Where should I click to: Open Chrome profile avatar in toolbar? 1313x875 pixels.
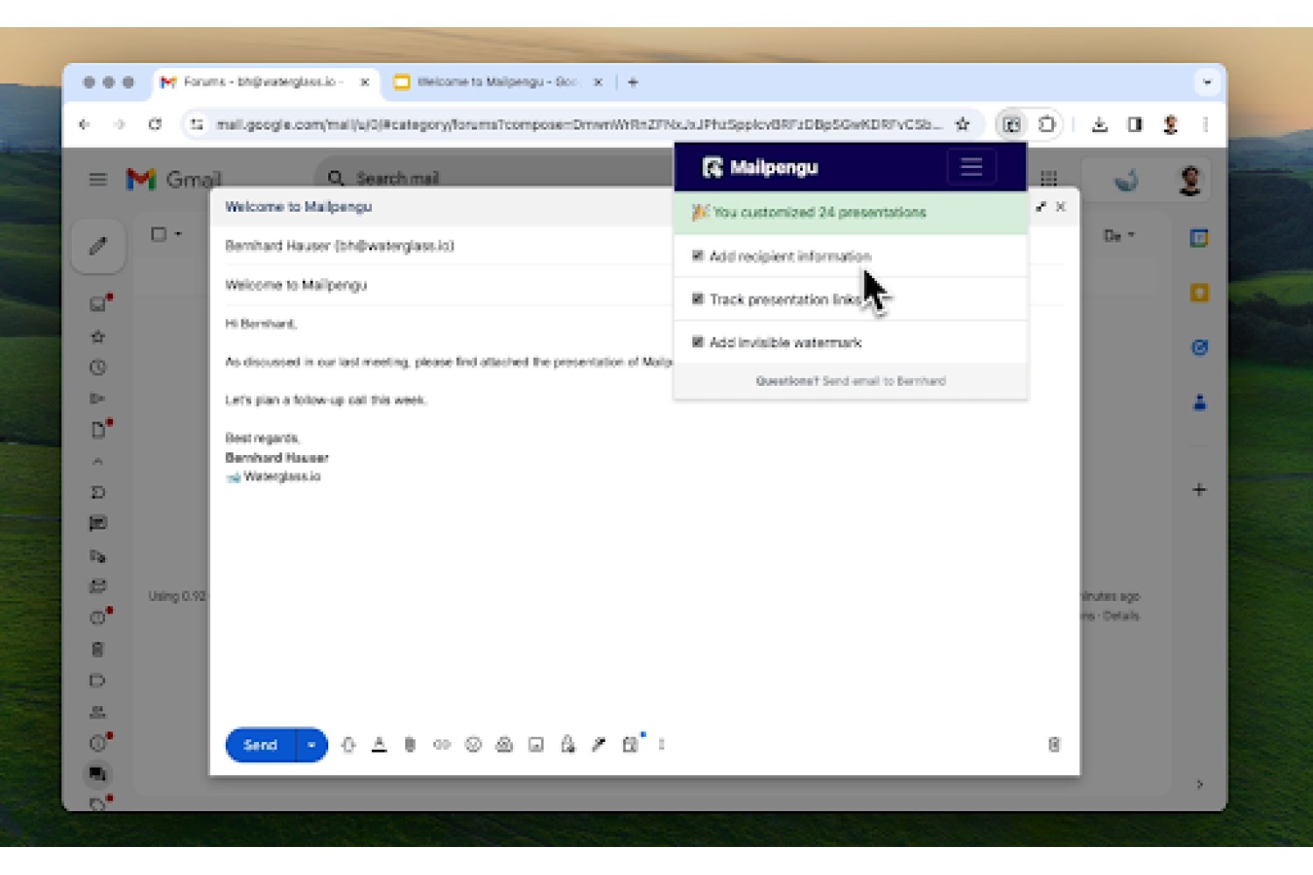[x=1170, y=124]
